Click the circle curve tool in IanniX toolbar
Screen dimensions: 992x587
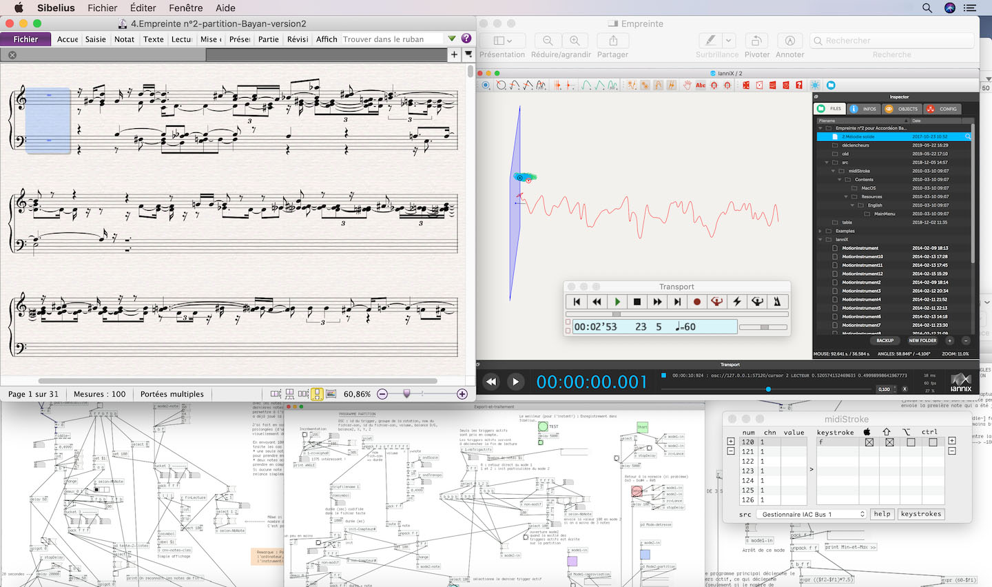[x=502, y=85]
